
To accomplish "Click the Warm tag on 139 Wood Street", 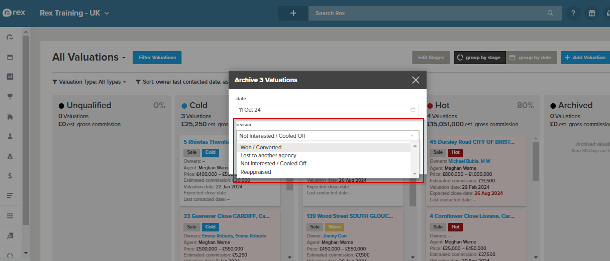I will tap(335, 227).
